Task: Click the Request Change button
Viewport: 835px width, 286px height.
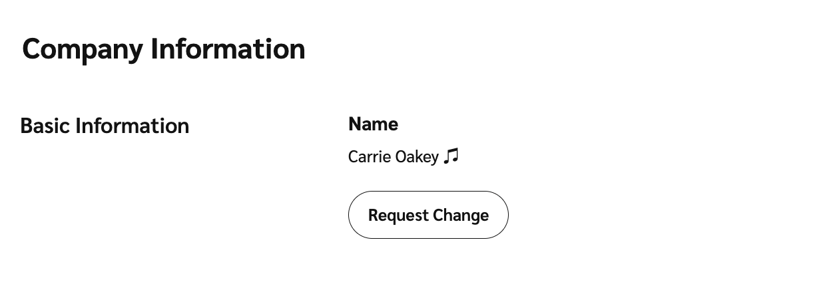Action: point(428,215)
